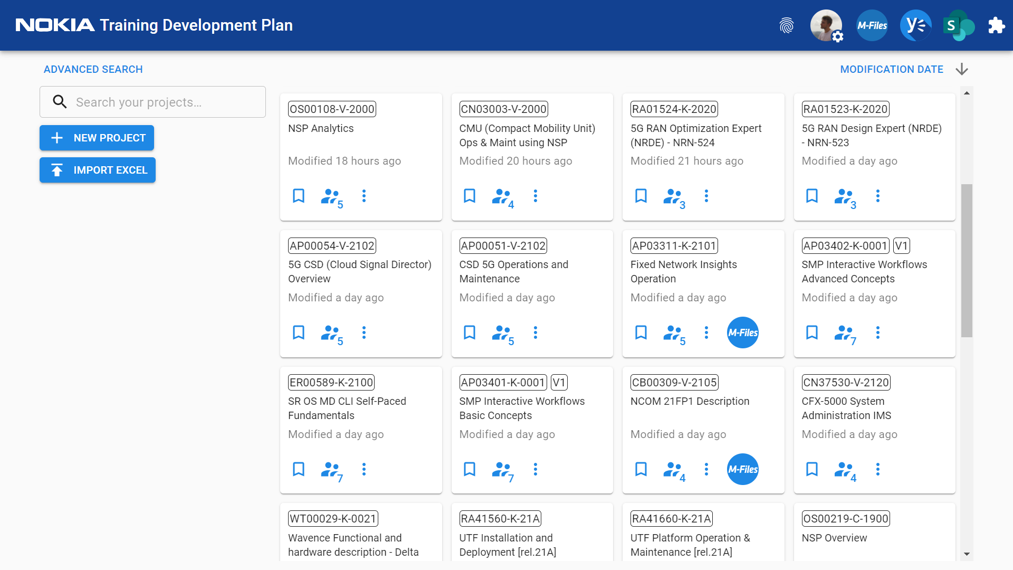Open the fingerprint authentication icon
The height and width of the screenshot is (570, 1013).
click(787, 25)
